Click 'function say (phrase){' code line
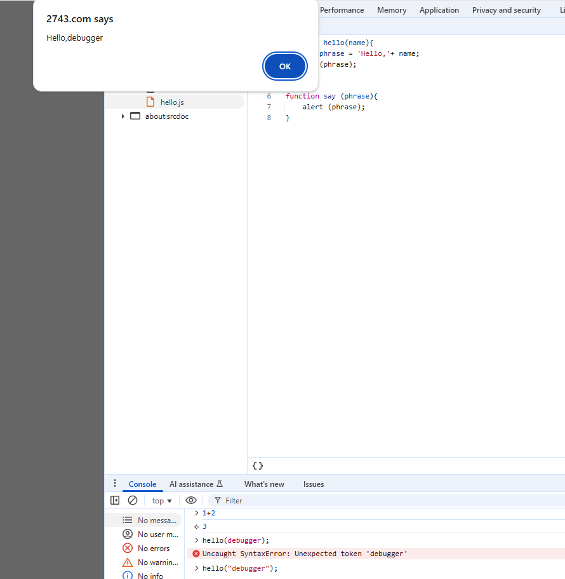The image size is (565, 579). [331, 96]
